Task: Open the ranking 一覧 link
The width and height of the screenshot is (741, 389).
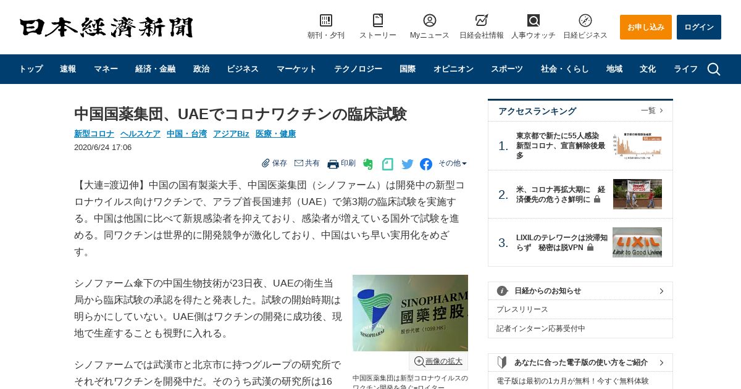Action: (x=651, y=111)
